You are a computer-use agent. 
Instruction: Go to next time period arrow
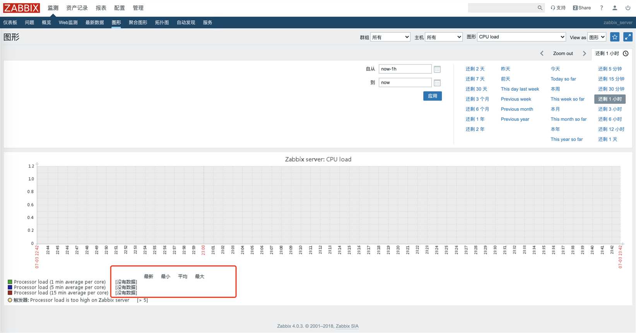pyautogui.click(x=584, y=53)
